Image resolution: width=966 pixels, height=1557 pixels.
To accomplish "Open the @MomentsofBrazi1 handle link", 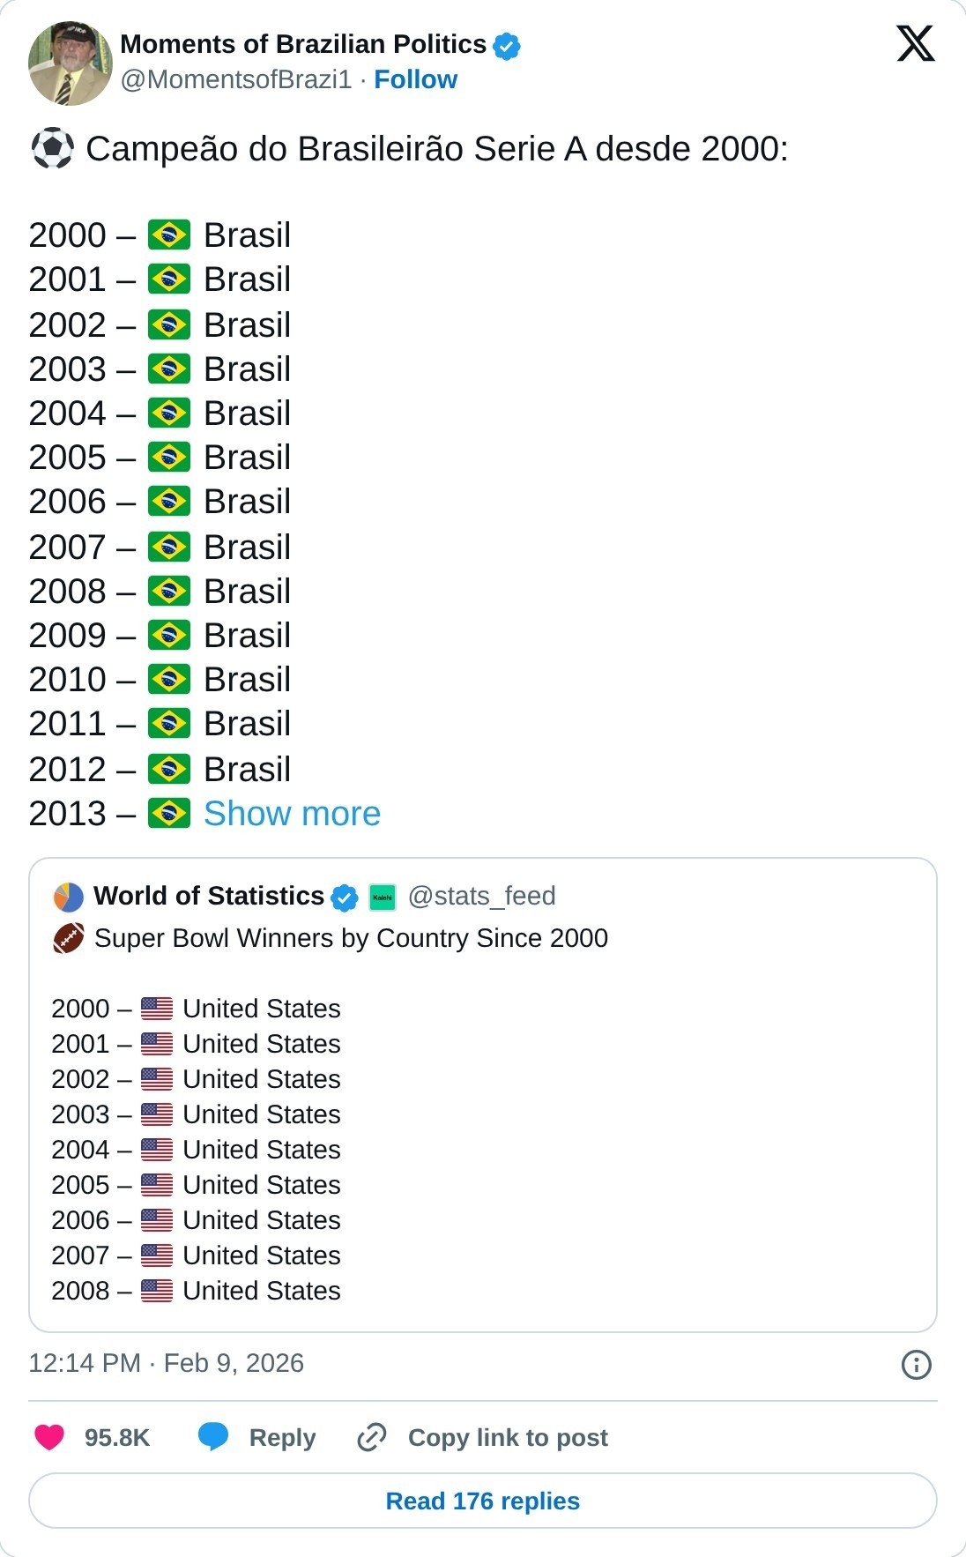I will [x=235, y=79].
